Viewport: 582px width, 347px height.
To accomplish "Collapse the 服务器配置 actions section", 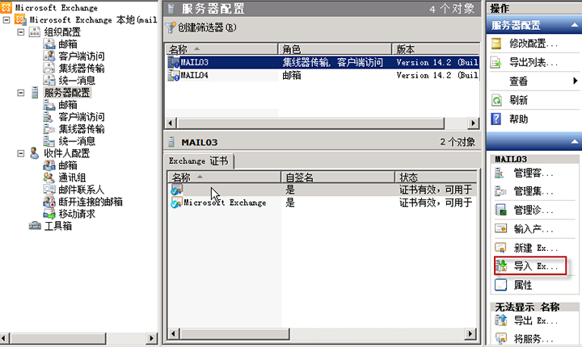I will pyautogui.click(x=574, y=25).
